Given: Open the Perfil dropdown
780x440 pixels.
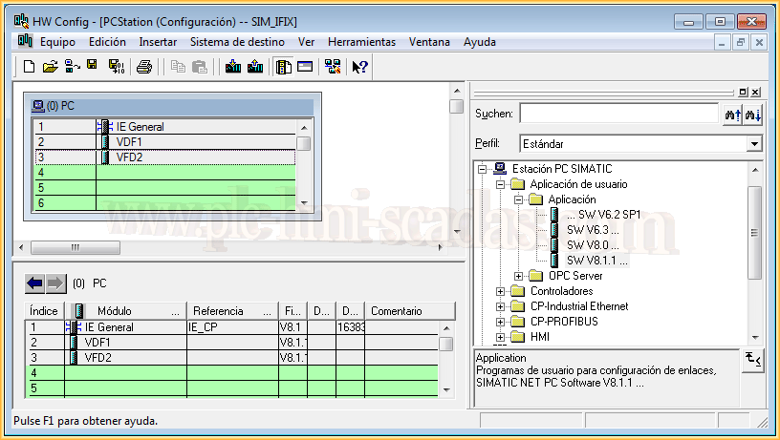Looking at the screenshot, I should [754, 143].
